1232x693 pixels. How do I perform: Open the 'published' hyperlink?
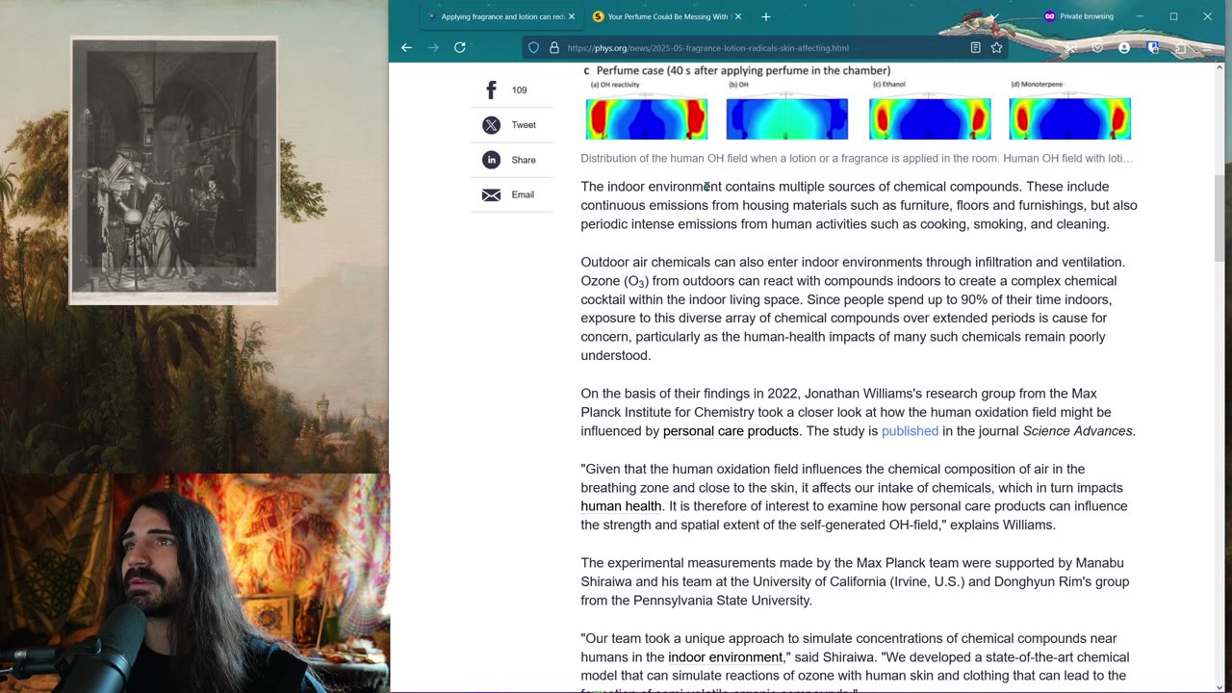(x=910, y=431)
